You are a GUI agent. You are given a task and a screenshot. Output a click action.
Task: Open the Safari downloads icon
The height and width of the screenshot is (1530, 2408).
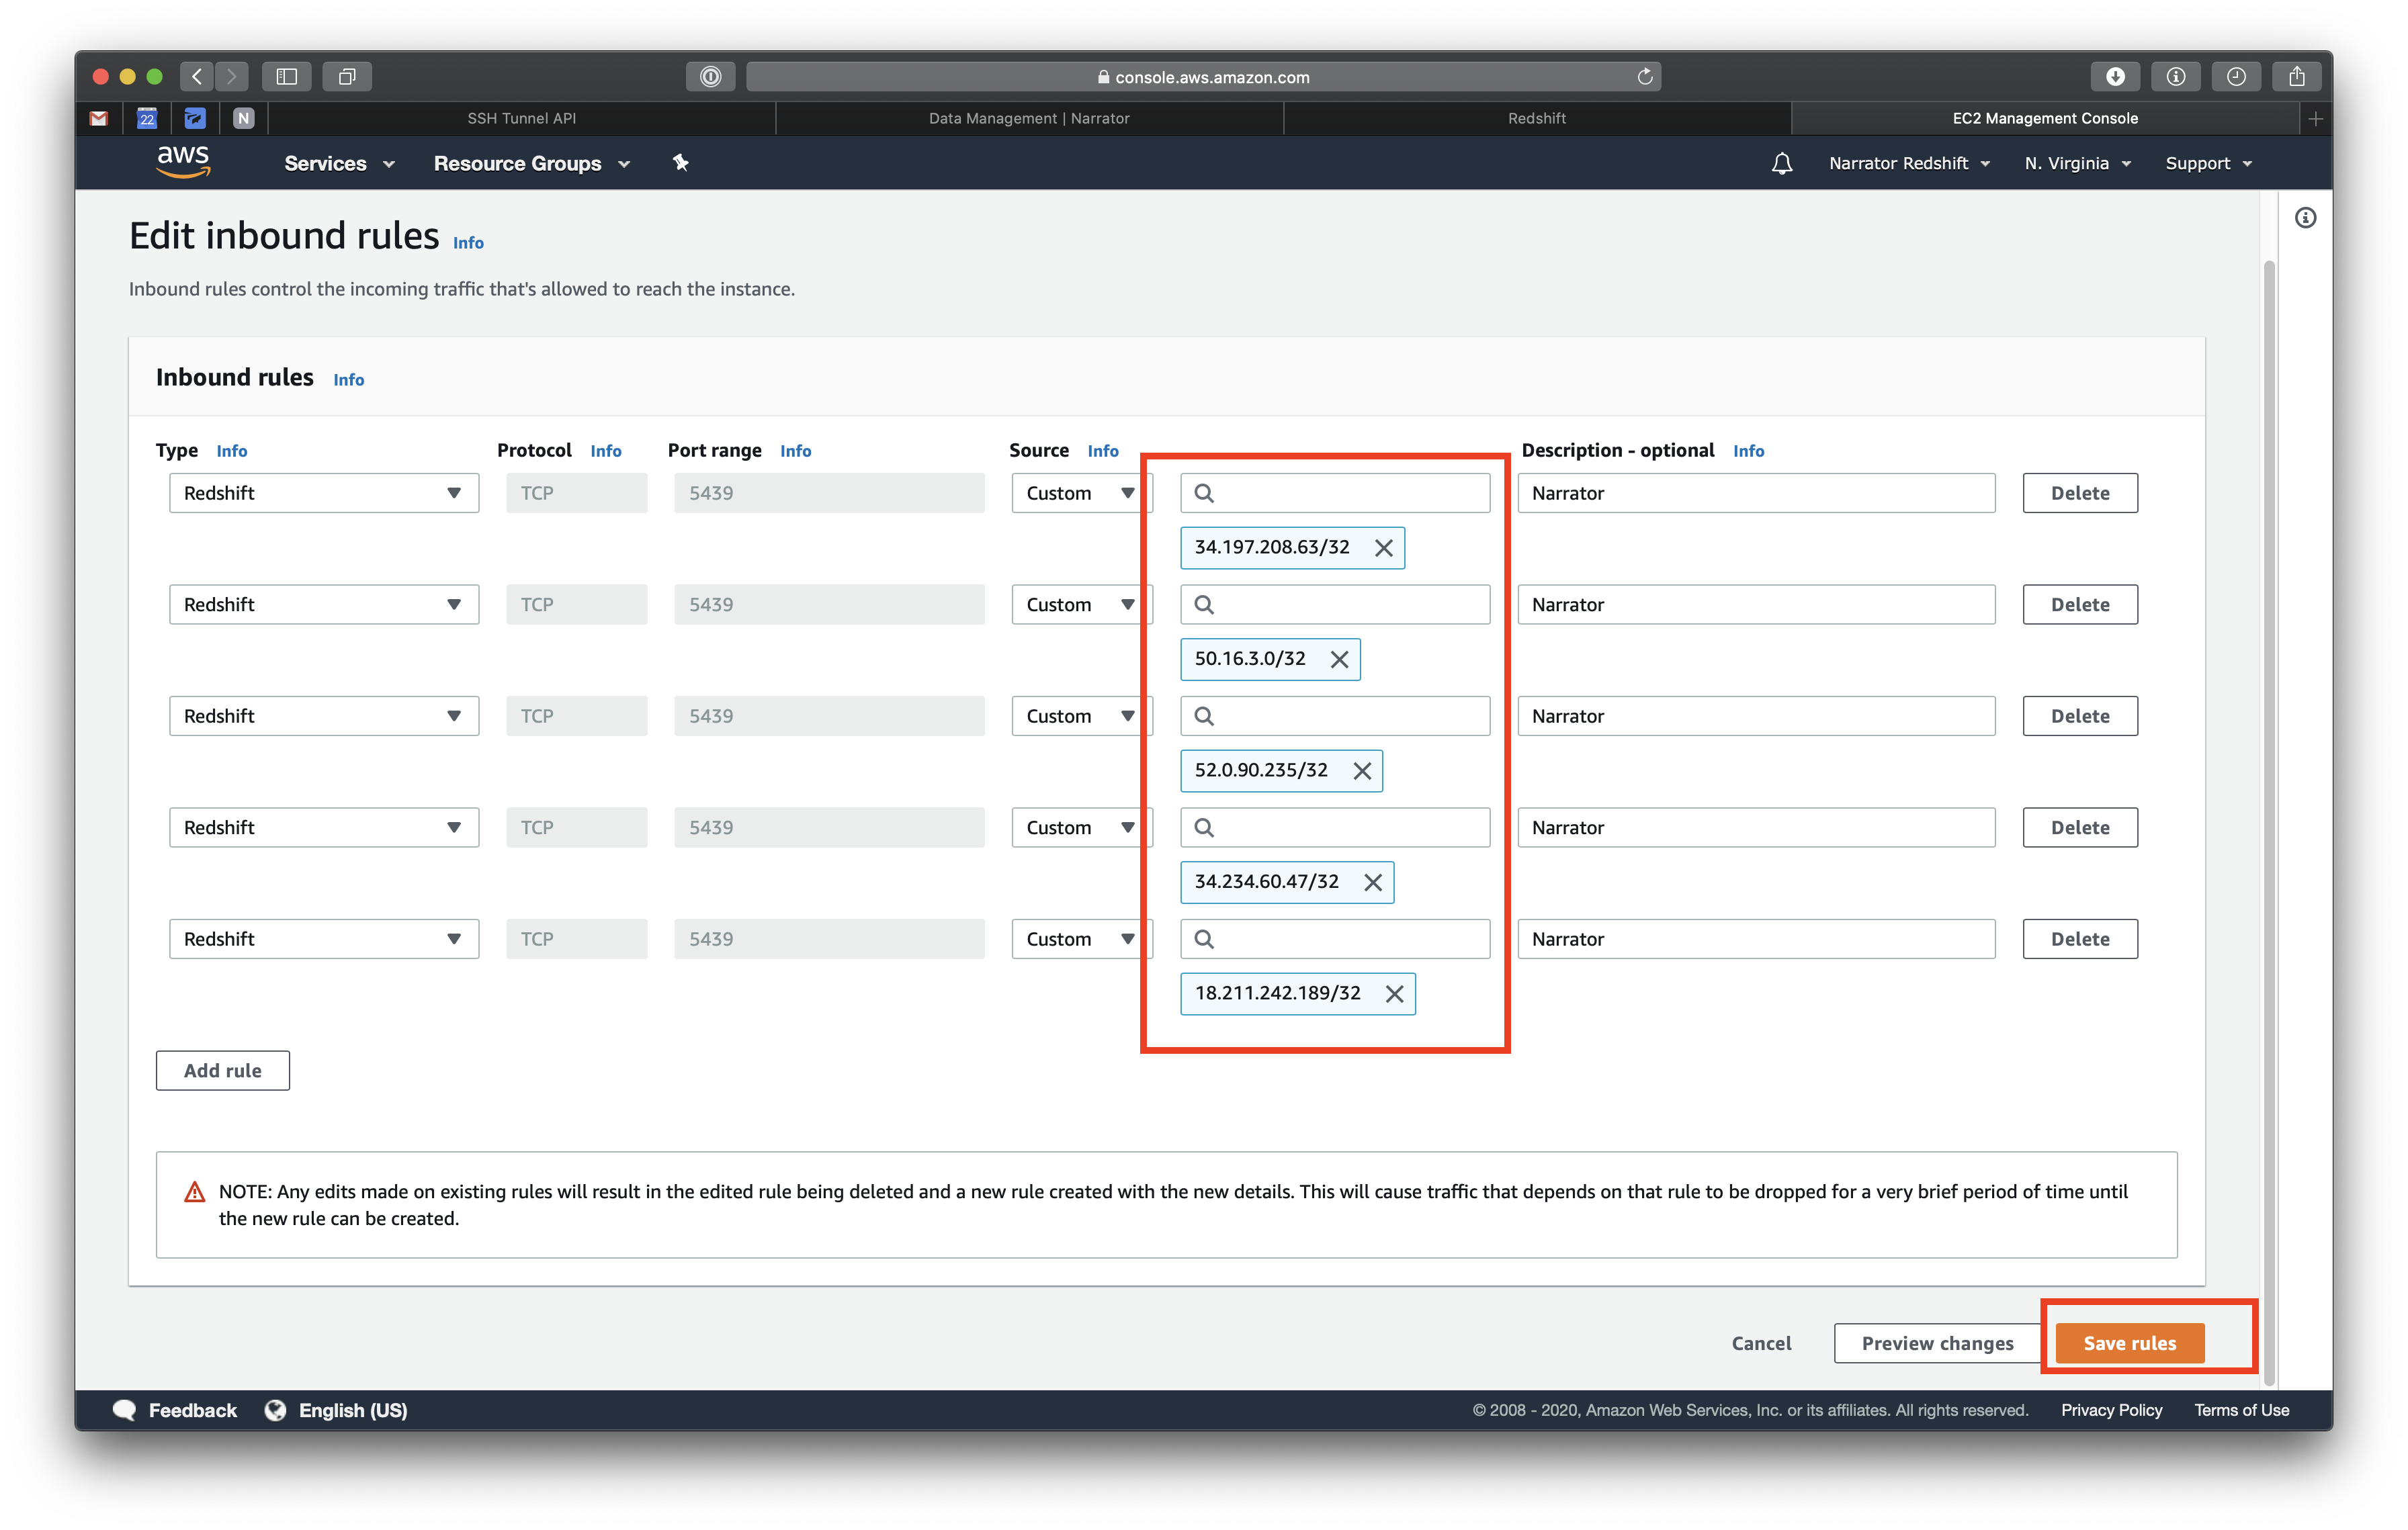[x=2115, y=77]
